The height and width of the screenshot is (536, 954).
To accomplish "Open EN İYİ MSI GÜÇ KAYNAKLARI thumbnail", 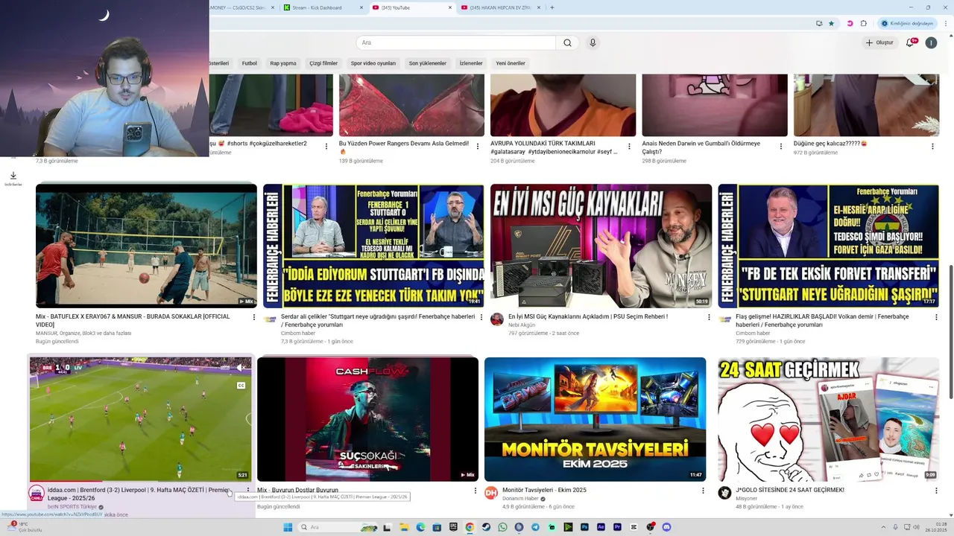I will (x=601, y=246).
